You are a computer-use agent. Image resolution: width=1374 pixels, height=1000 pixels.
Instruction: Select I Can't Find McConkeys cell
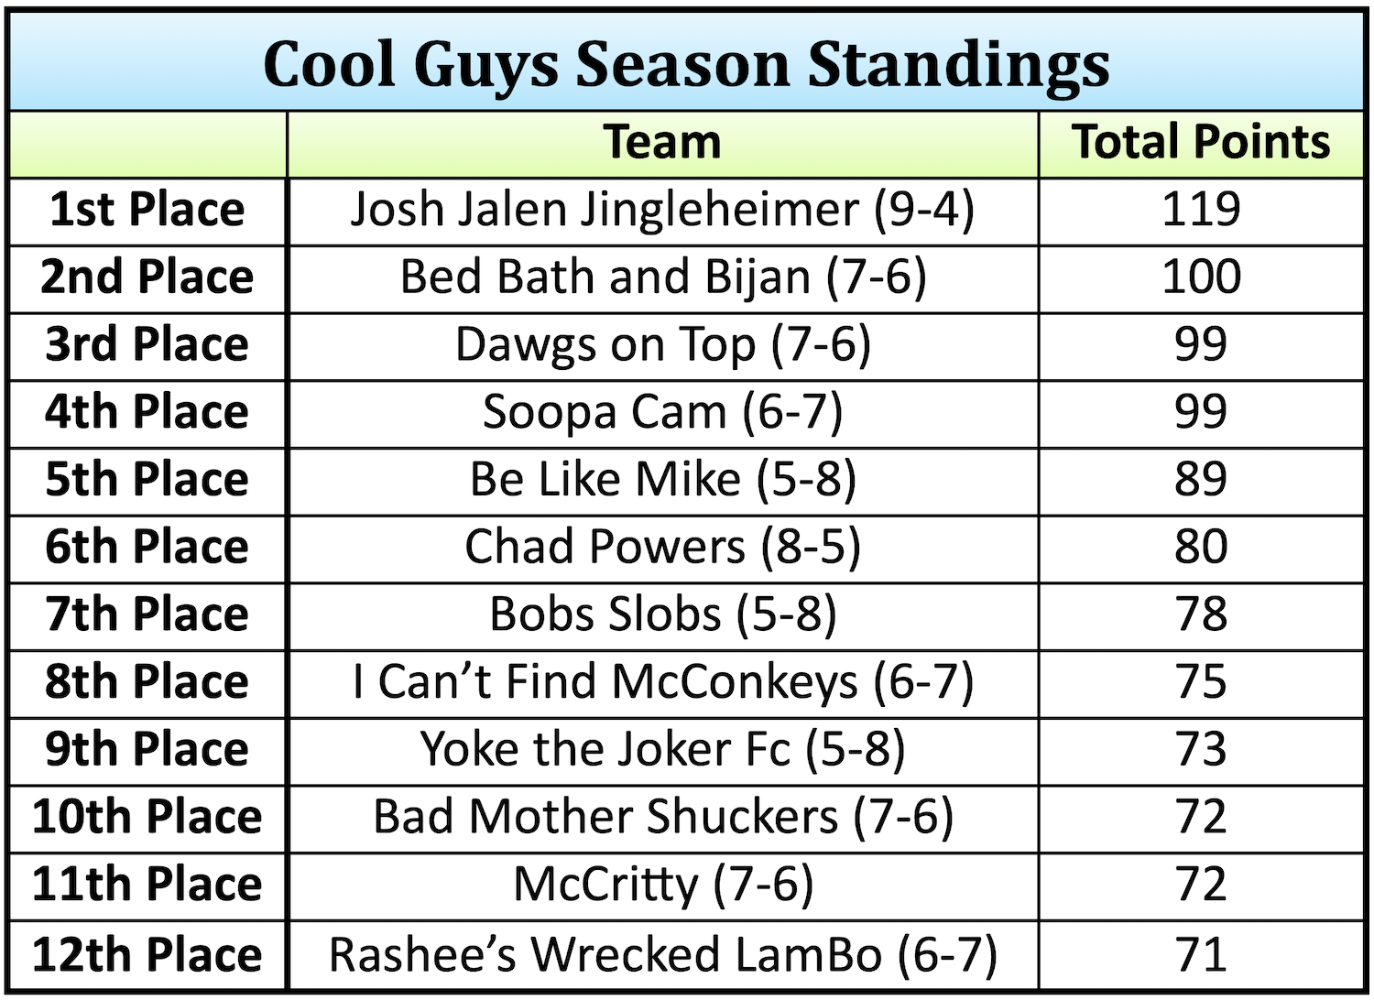pyautogui.click(x=662, y=683)
